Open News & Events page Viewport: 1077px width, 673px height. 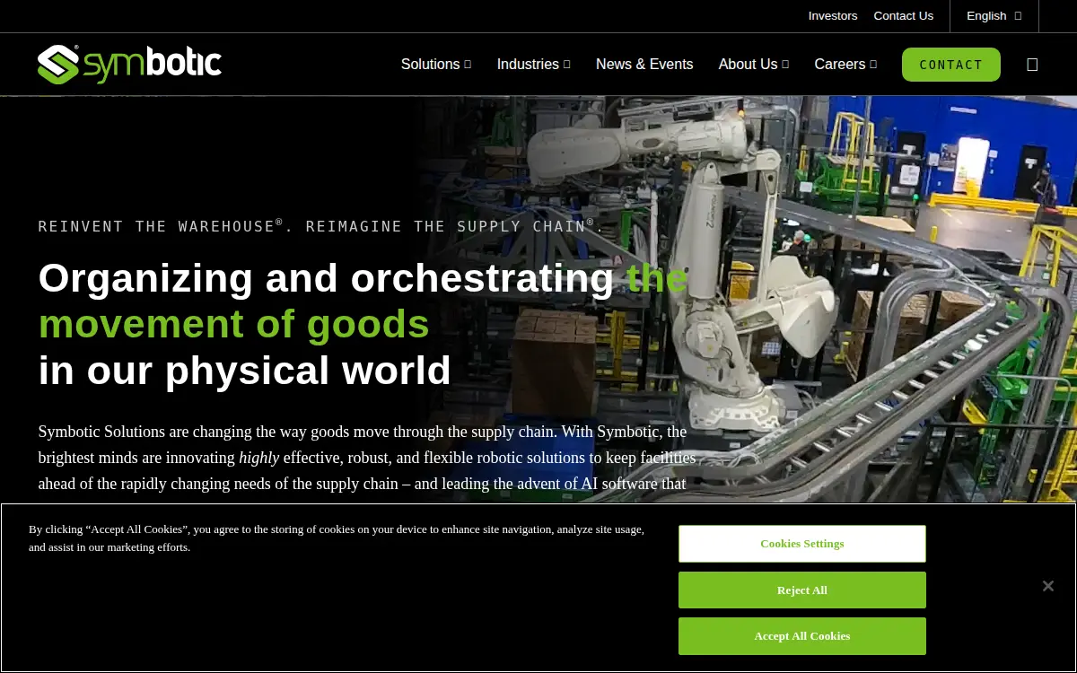[x=644, y=65]
